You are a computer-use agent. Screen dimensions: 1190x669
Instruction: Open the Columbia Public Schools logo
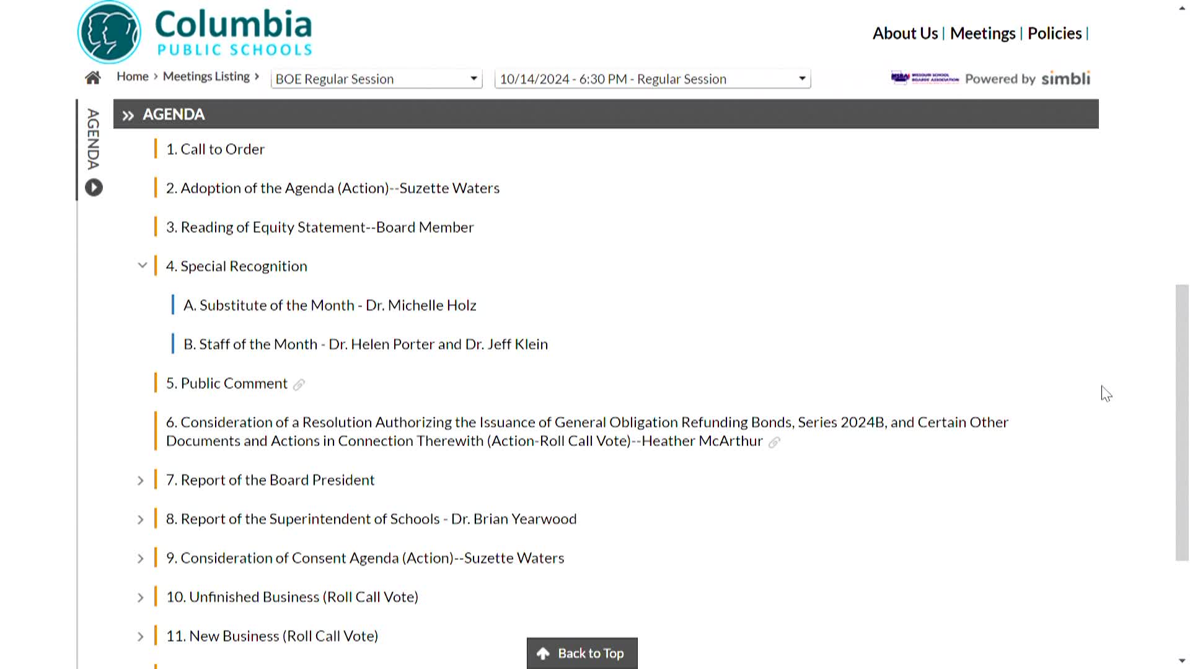(x=195, y=32)
